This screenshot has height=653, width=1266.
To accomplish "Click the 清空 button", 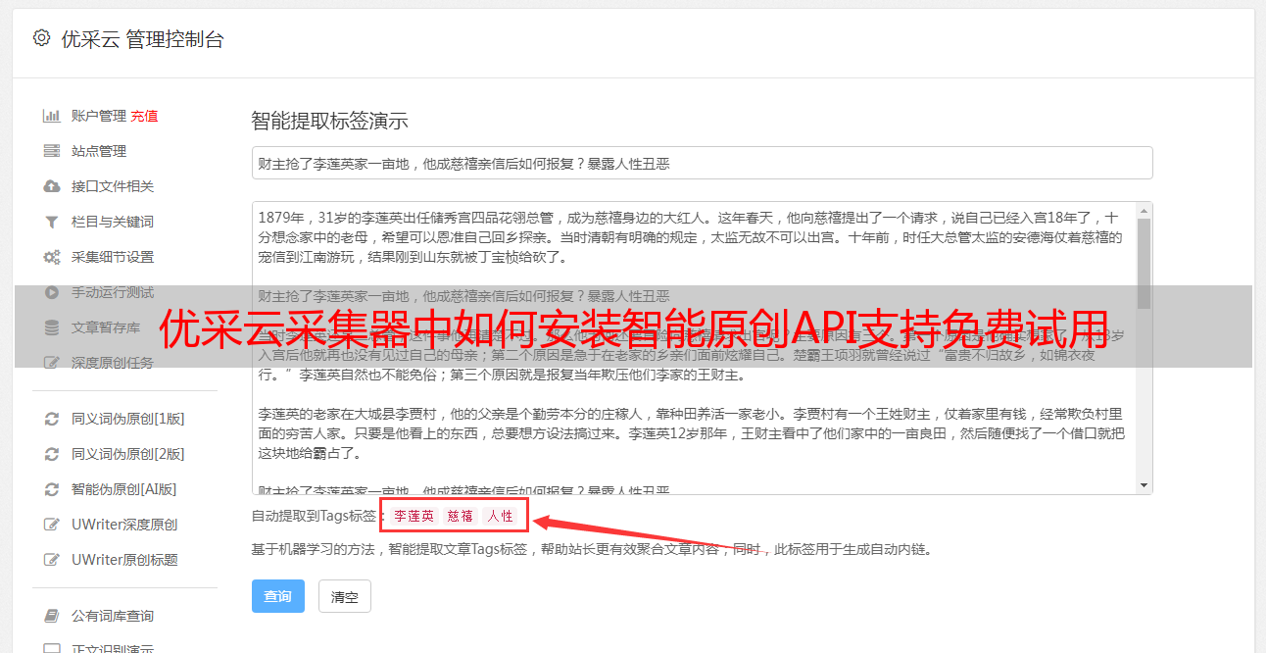I will click(x=345, y=596).
